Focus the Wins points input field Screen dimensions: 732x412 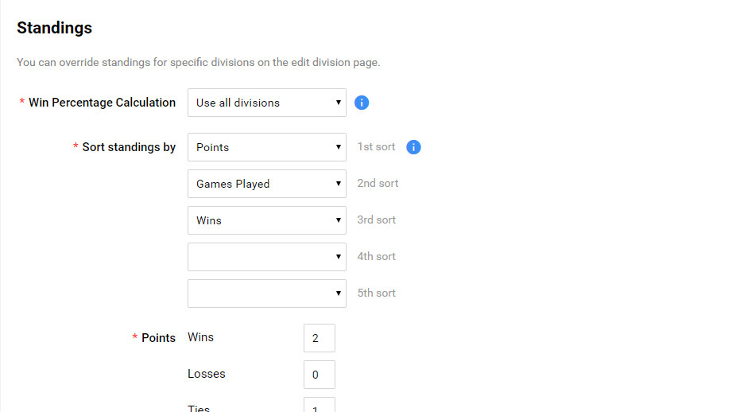tap(319, 338)
